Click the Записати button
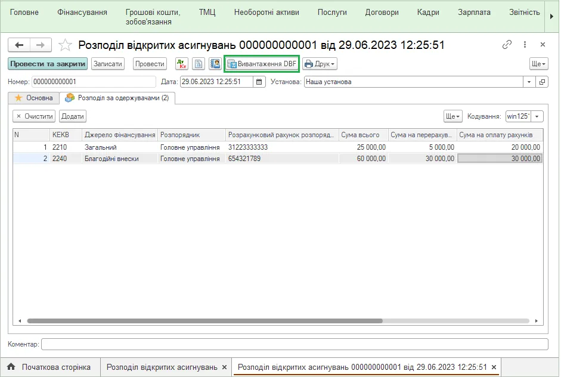Viewport: 561px width, 377px height. pos(108,64)
